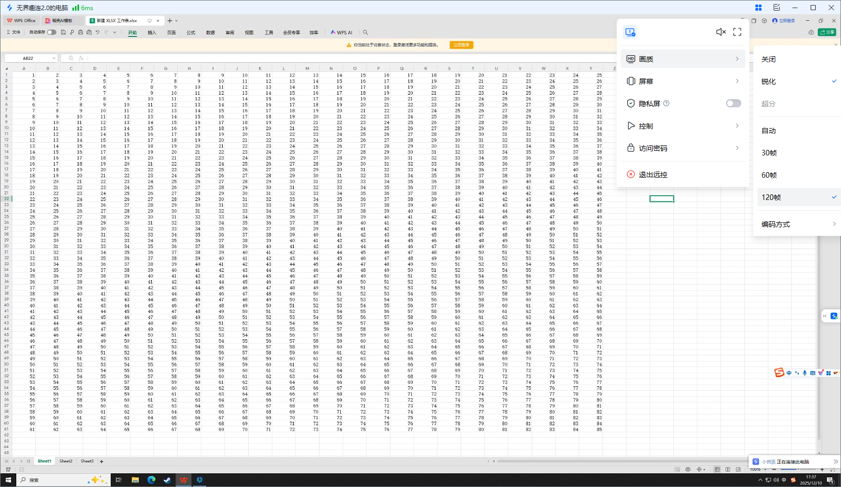
Task: Click the help icon next to 隐私屏
Action: click(x=666, y=103)
